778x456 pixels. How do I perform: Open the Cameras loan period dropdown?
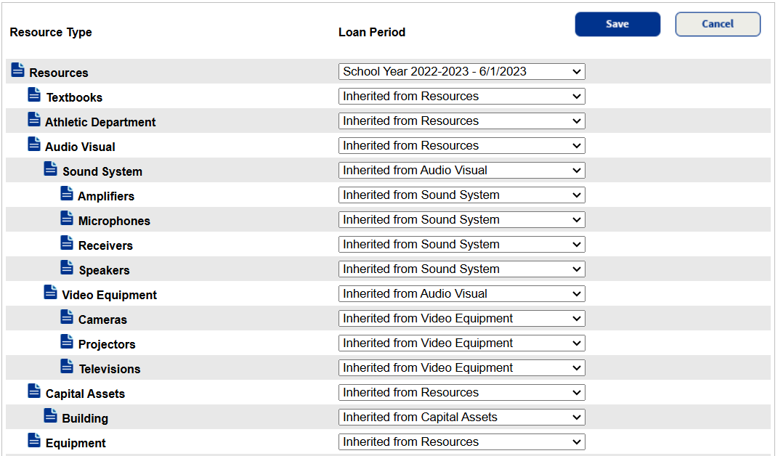pyautogui.click(x=462, y=318)
